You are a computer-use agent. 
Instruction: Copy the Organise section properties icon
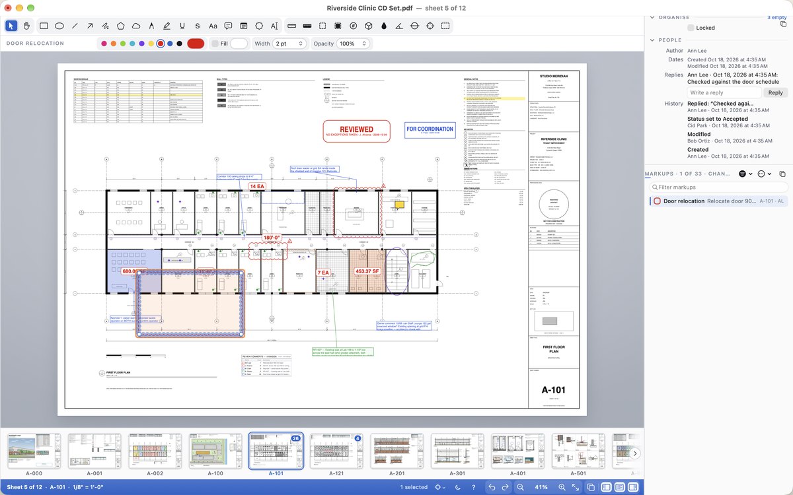coord(783,24)
